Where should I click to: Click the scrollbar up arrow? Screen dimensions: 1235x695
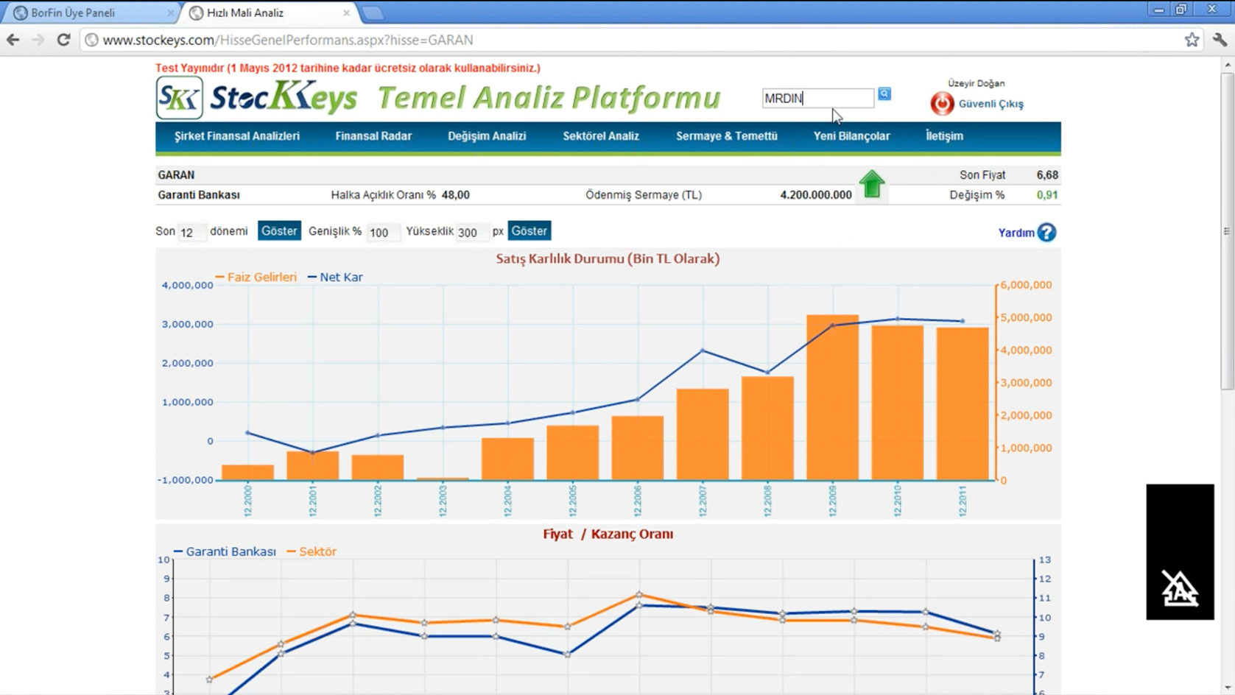[1227, 65]
